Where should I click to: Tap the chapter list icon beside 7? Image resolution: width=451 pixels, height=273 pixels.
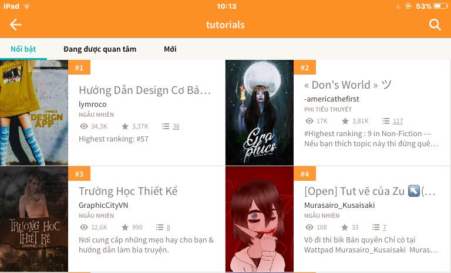tap(376, 227)
